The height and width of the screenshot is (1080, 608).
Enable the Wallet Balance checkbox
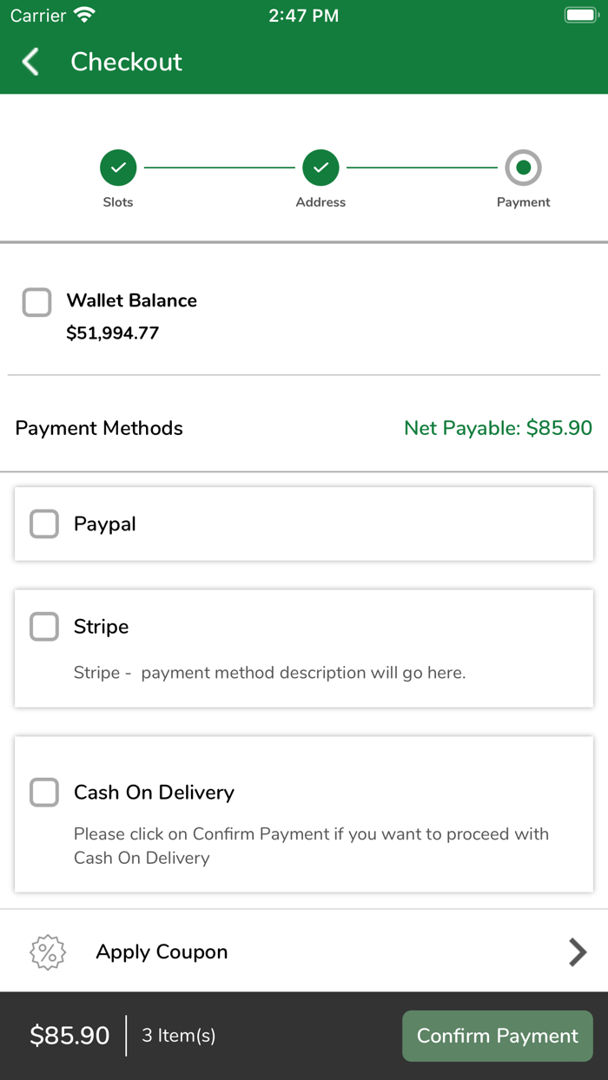pyautogui.click(x=36, y=302)
